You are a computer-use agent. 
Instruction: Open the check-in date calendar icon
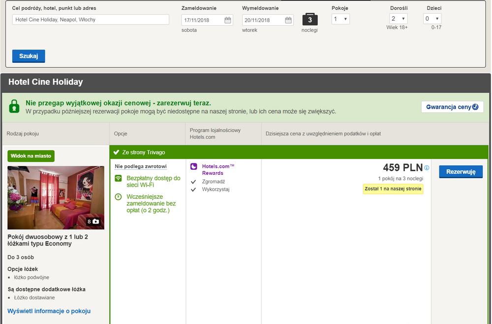[228, 20]
